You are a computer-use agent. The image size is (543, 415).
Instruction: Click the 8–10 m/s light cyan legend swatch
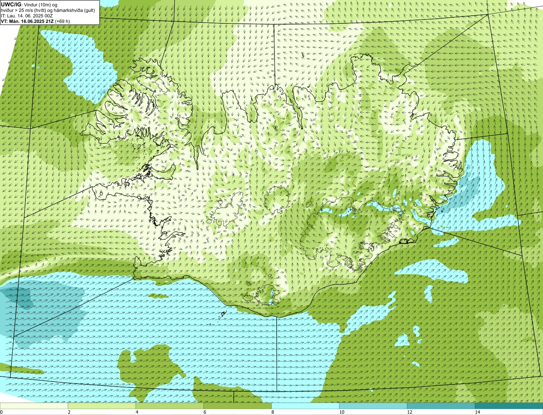pyautogui.click(x=305, y=406)
